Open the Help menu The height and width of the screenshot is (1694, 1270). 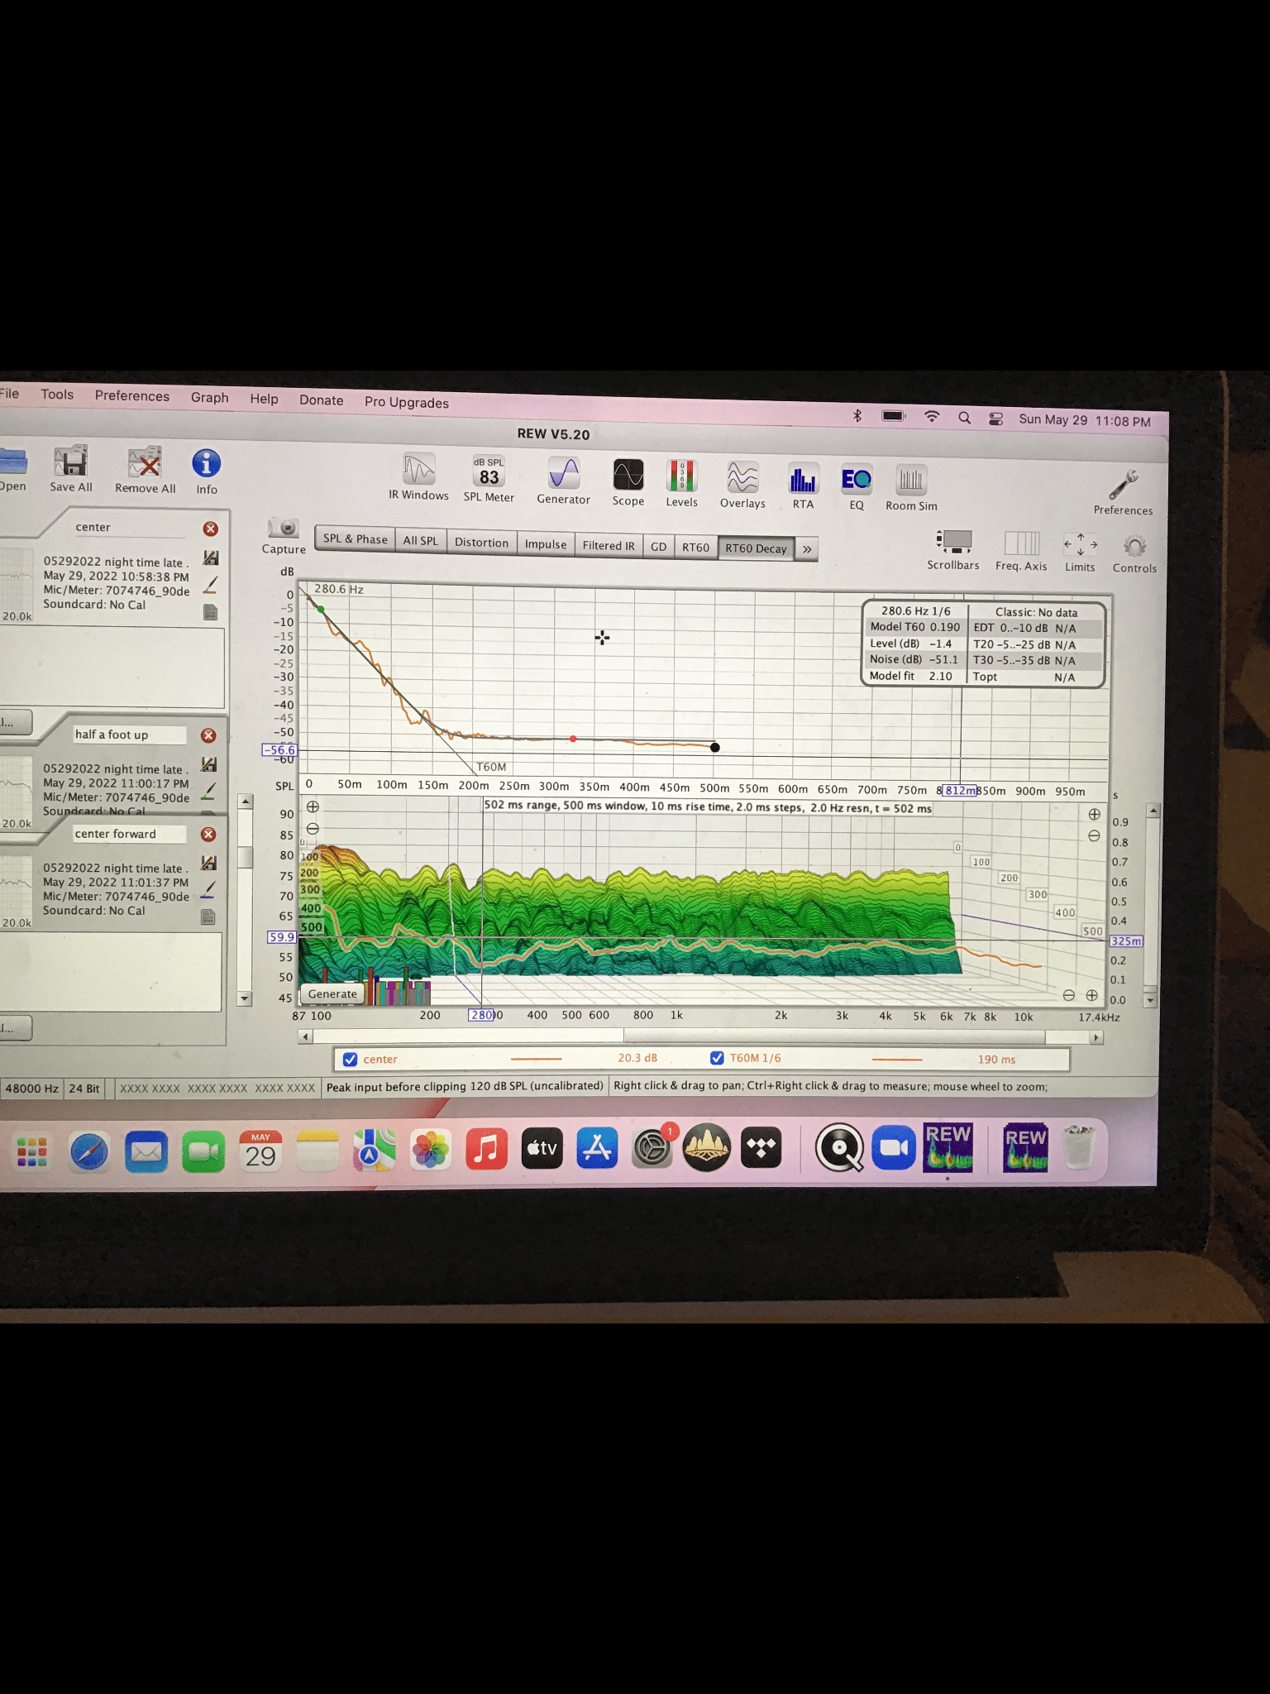click(265, 399)
